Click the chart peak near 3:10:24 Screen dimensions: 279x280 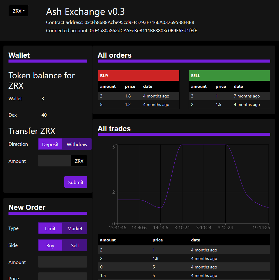point(182,145)
